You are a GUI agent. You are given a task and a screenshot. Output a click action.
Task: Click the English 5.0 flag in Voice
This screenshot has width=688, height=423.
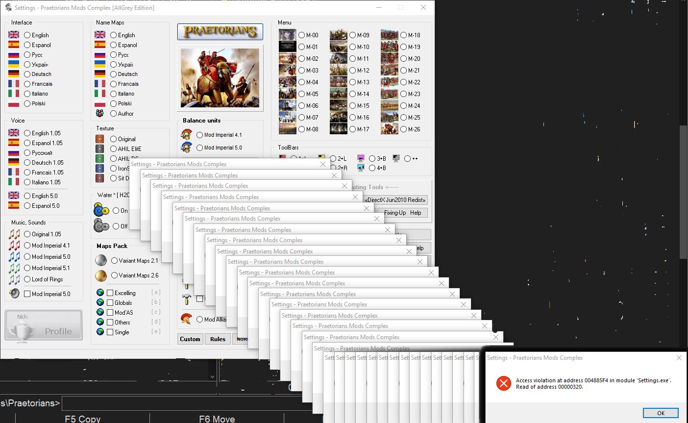click(14, 196)
